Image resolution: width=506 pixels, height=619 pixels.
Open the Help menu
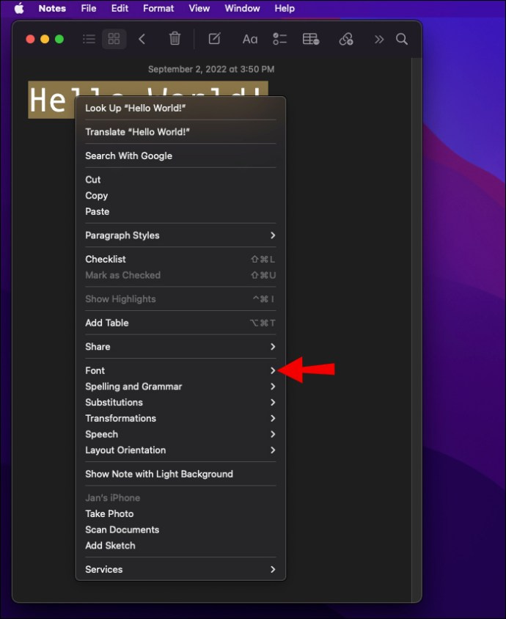point(285,8)
